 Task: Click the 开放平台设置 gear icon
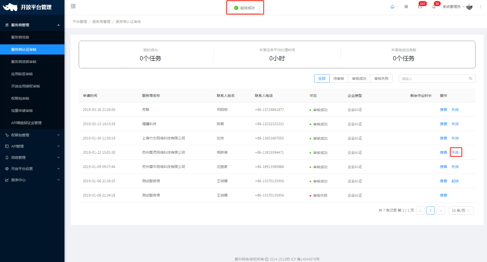(x=7, y=169)
